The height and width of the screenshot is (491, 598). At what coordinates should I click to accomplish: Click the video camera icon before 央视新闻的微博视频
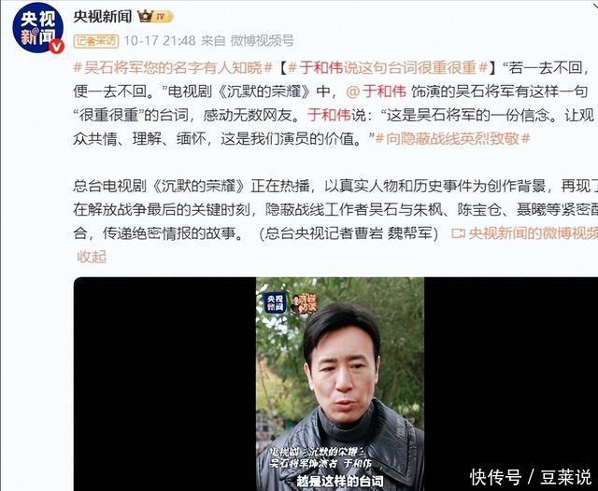point(458,233)
